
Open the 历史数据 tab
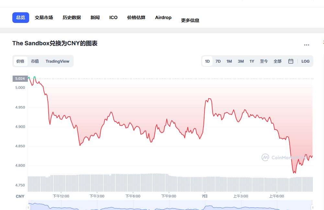pos(72,17)
